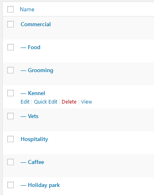Open the Commercial category

click(x=35, y=24)
